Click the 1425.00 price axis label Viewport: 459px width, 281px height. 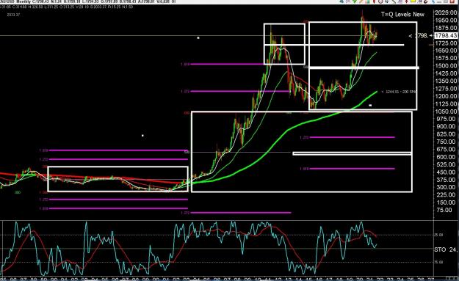click(446, 73)
